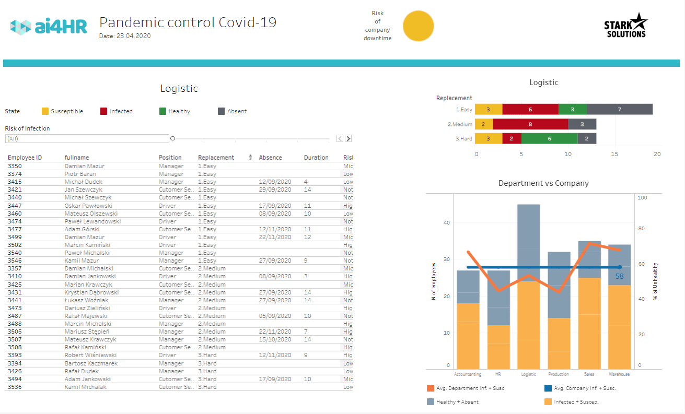Screen dimensions: 685x414
Task: Select the Avg. Company Inf. + Susc. data point labeled 58
Action: (x=619, y=267)
